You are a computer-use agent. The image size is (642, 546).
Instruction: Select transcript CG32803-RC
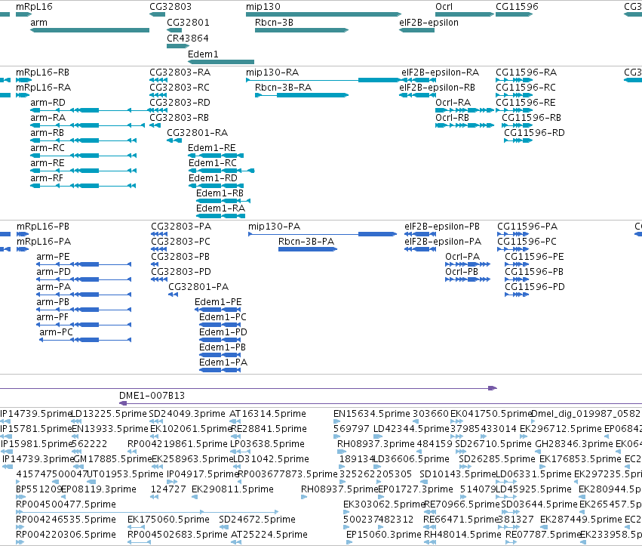pos(158,95)
